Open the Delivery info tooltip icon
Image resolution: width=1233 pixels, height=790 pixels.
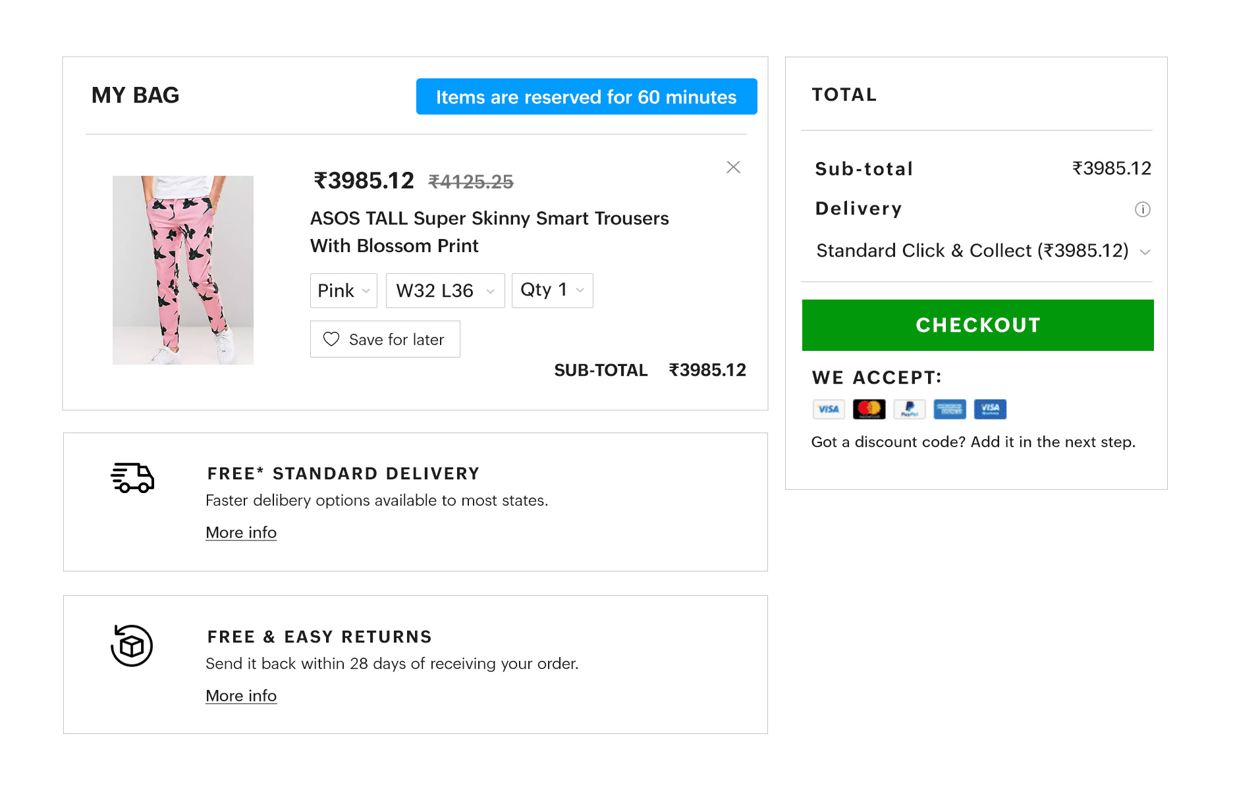[1143, 209]
